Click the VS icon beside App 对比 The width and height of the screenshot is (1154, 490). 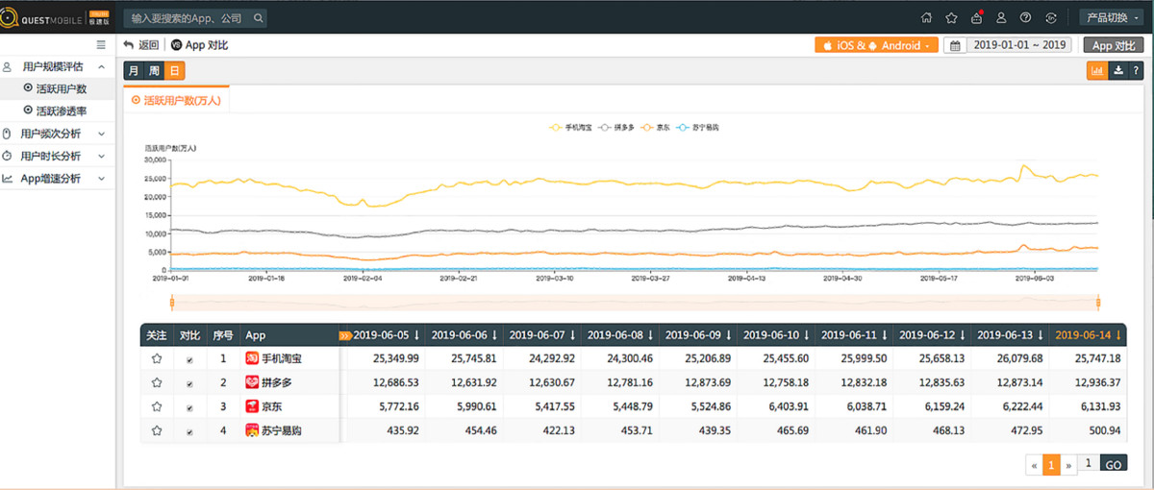(x=176, y=45)
